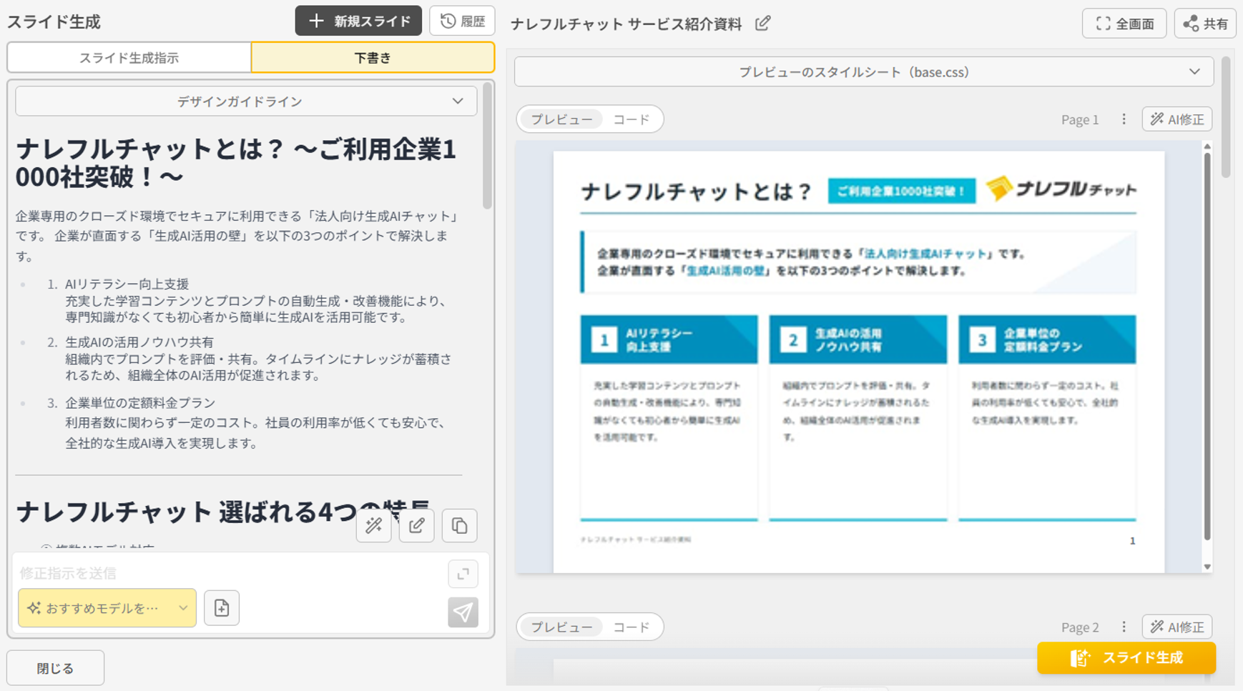The width and height of the screenshot is (1243, 691).
Task: Select プレビュー toggle for Page 1
Action: pyautogui.click(x=561, y=119)
